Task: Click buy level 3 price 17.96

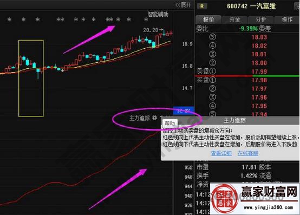Action: coord(259,97)
